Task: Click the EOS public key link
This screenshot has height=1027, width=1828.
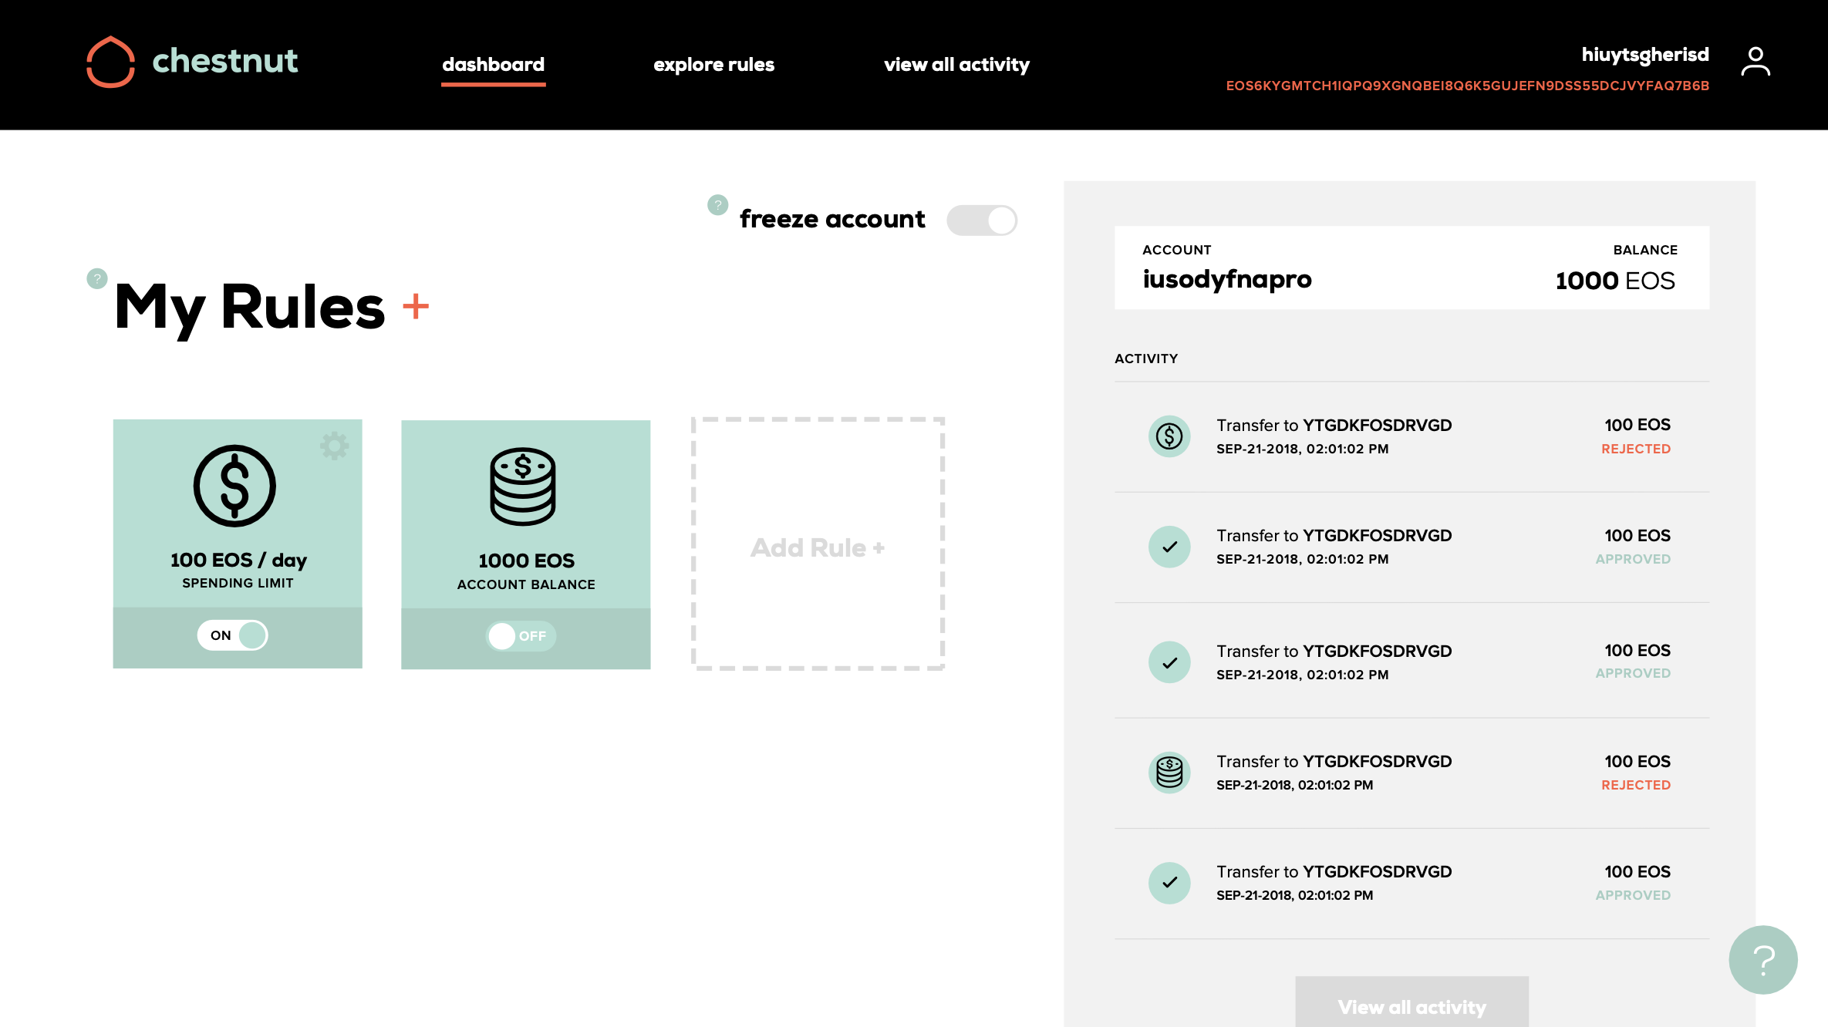Action: (x=1467, y=86)
